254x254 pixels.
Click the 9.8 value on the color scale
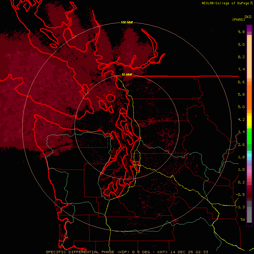coord(241,32)
